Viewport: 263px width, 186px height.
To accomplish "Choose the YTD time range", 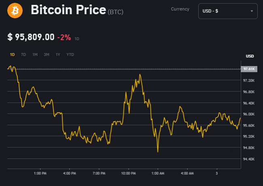I will (70, 55).
